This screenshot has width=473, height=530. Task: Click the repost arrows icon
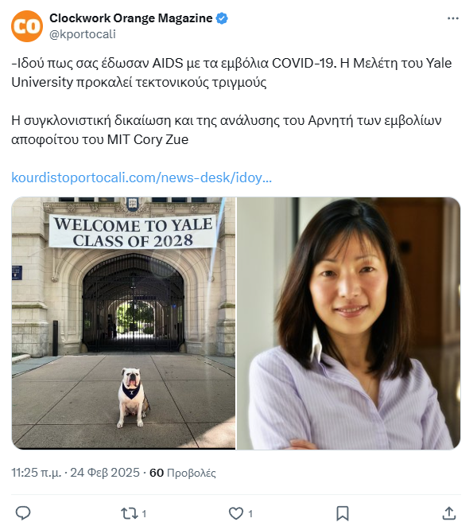click(130, 513)
